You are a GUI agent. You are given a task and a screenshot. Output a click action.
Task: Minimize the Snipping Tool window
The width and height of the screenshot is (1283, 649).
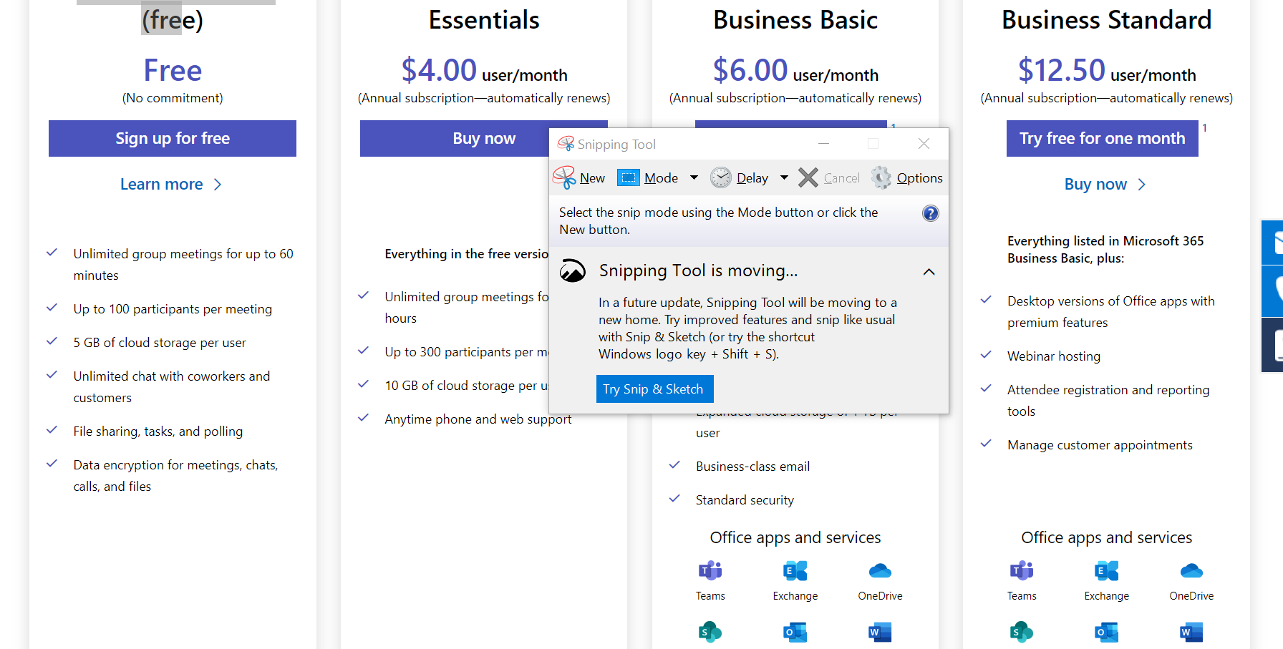pos(823,144)
